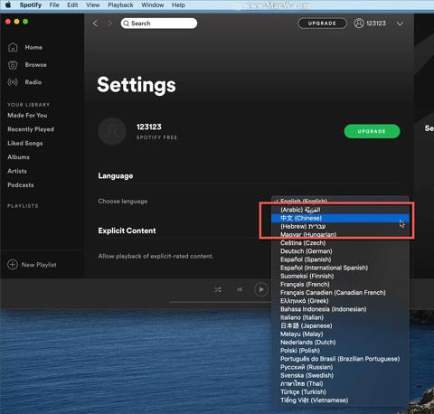
Task: Select Svenska (Swedish) language
Action: point(340,375)
